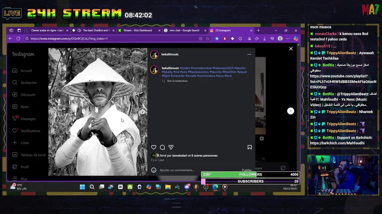Click Créer to create a post

[21, 143]
